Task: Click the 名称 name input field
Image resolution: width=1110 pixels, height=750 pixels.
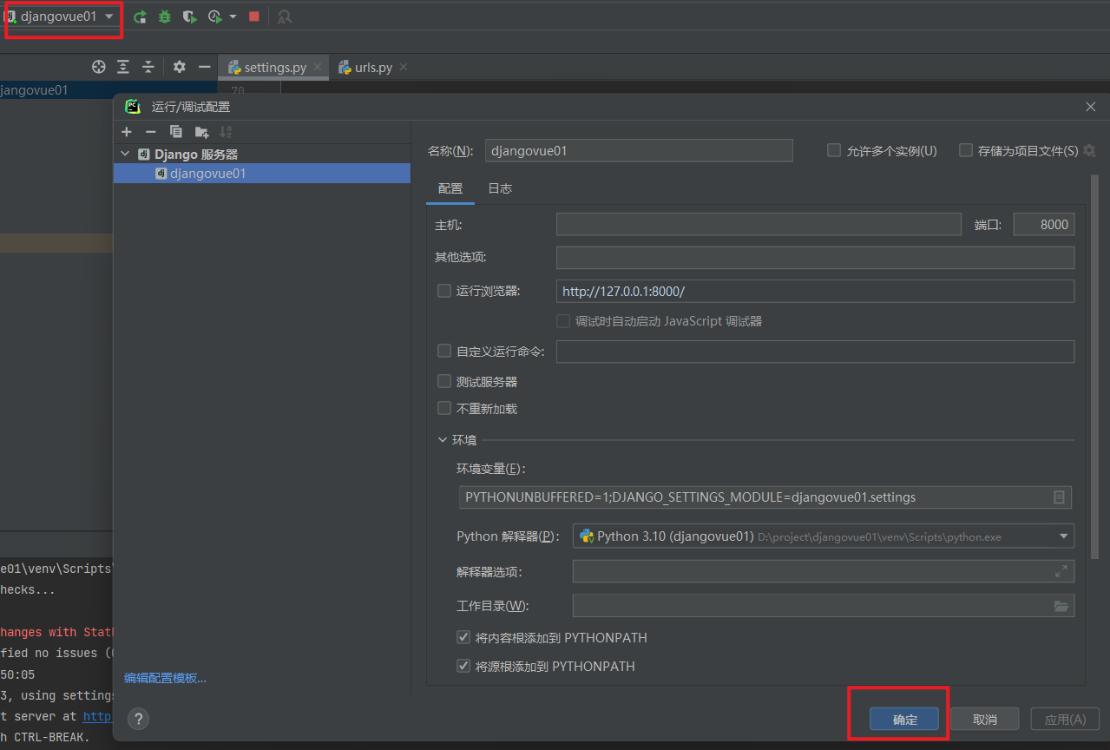Action: (x=639, y=150)
